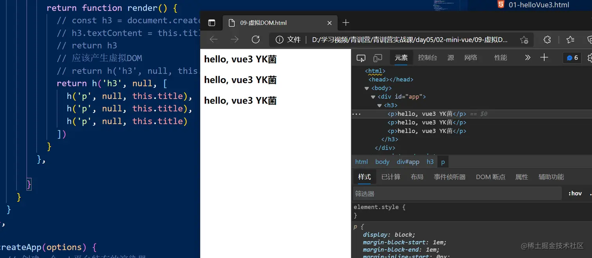
Task: Toggle device emulation mode
Action: (377, 58)
